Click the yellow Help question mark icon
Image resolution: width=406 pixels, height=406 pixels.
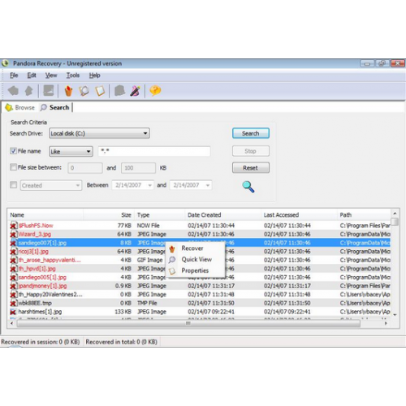pyautogui.click(x=155, y=91)
